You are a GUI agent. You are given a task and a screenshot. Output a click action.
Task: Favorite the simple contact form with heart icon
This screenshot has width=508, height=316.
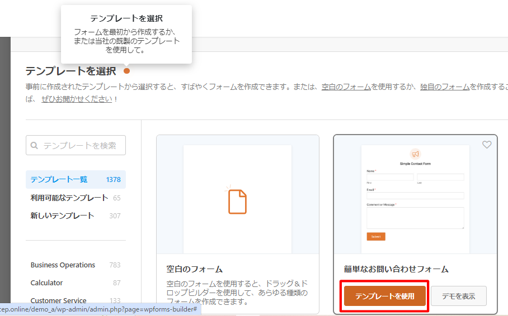(487, 145)
